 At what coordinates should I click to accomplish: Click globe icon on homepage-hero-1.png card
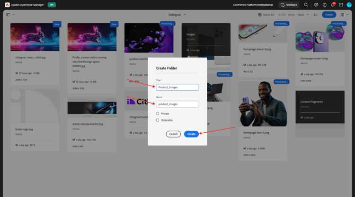tap(245, 148)
